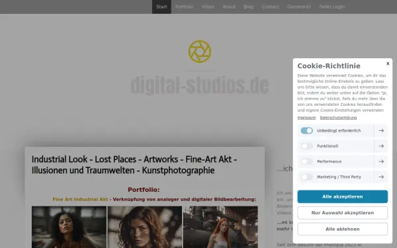Image resolution: width=397 pixels, height=248 pixels.
Task: Open the Comments menu item
Action: [x=299, y=7]
